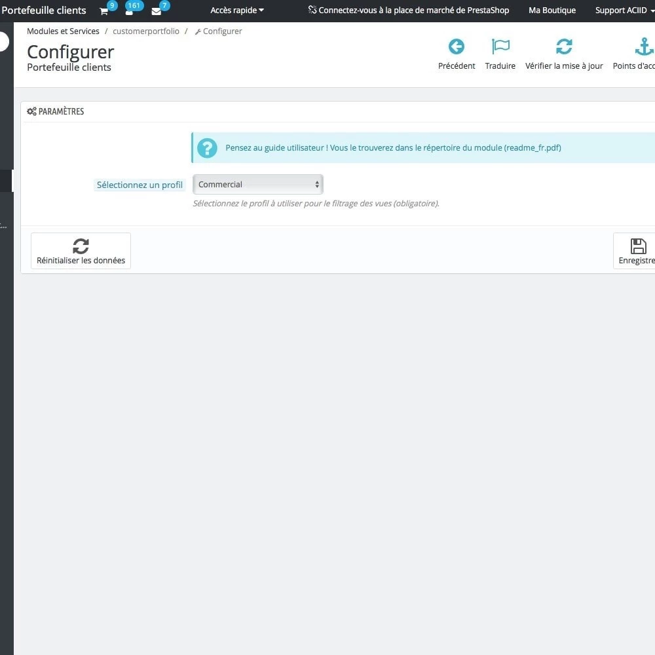Viewport: 655px width, 655px height.
Task: Click the Réinitialiser les données refresh icon
Action: click(81, 246)
